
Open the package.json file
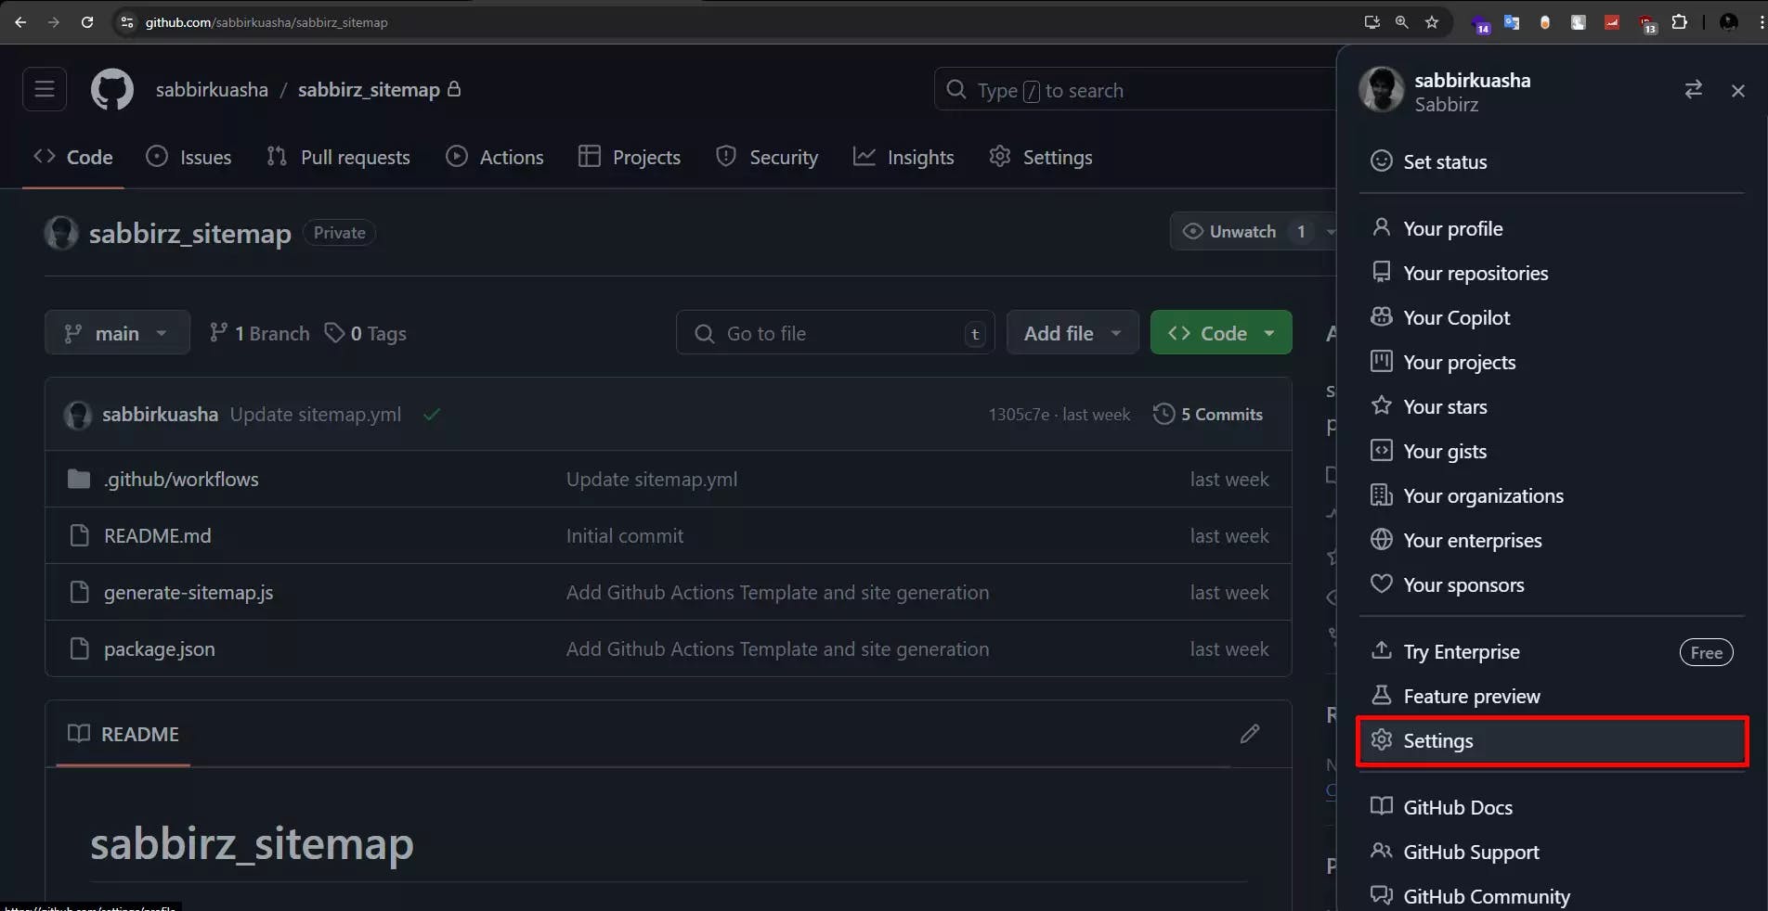tap(160, 649)
